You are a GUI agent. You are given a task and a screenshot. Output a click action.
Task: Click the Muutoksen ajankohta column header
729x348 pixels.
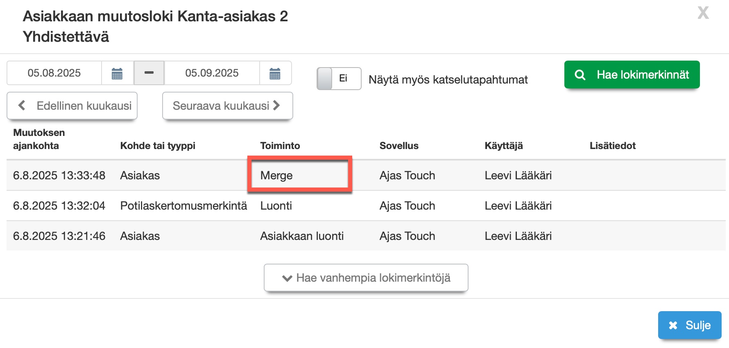(39, 139)
